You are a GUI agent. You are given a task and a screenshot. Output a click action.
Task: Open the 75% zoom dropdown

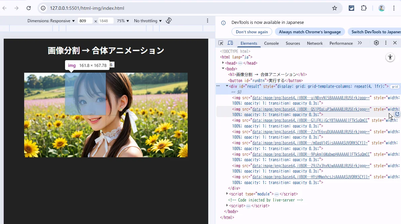click(x=123, y=21)
